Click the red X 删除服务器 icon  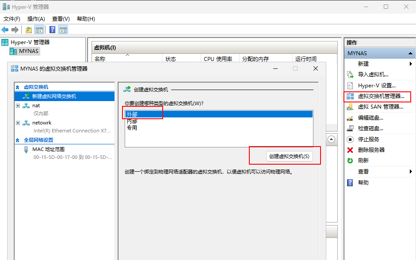click(350, 150)
